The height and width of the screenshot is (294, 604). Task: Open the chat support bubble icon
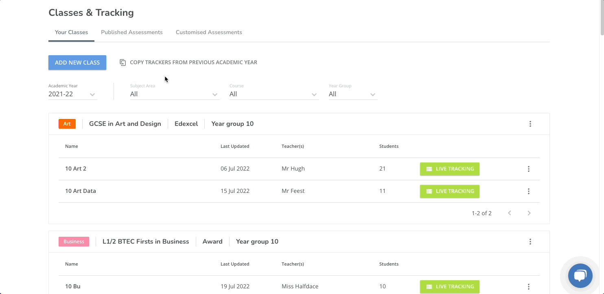pos(580,276)
